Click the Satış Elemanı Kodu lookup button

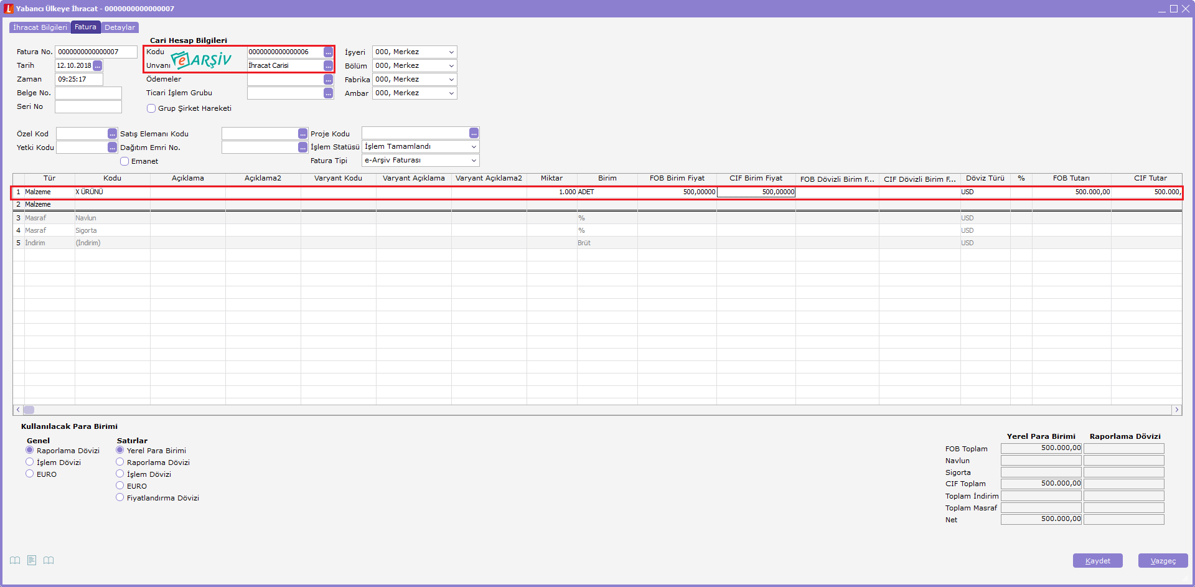pyautogui.click(x=302, y=134)
